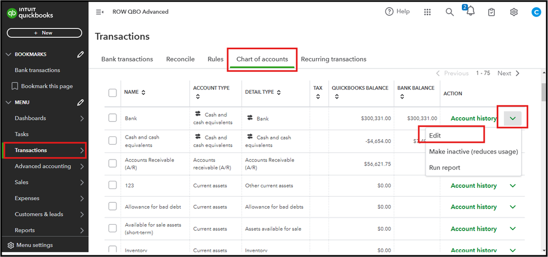Open the notifications bell icon
Viewport: 548px width, 257px height.
[x=470, y=12]
